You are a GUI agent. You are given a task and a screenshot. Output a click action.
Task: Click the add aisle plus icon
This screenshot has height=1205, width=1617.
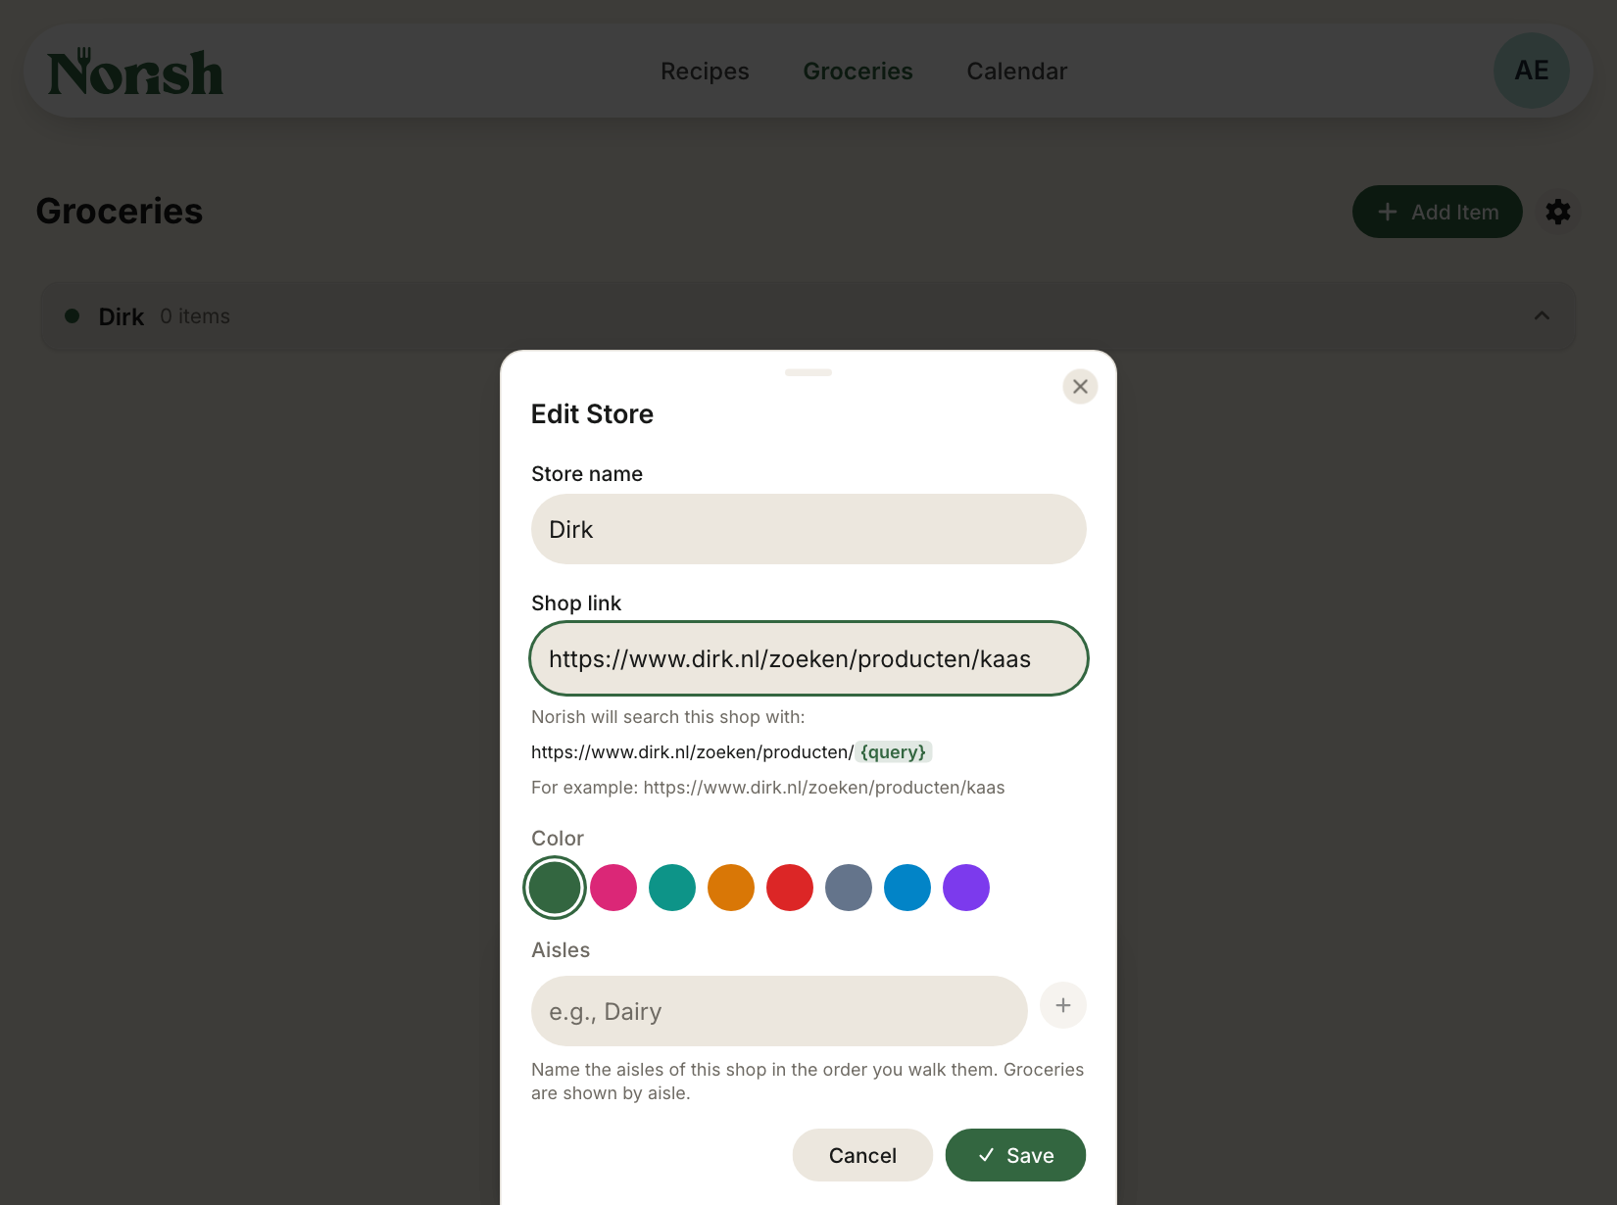click(x=1063, y=1005)
